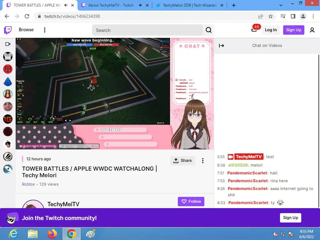Focus the Twitch search field

[147, 30]
